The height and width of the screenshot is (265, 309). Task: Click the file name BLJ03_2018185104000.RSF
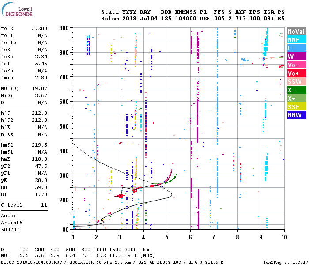click(x=31, y=262)
